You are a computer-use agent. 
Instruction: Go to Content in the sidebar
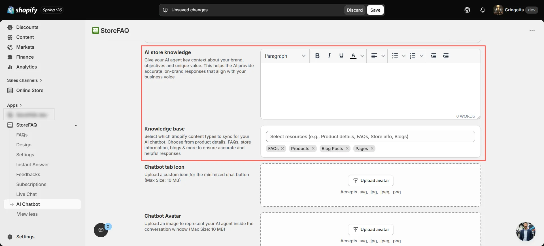tap(25, 37)
